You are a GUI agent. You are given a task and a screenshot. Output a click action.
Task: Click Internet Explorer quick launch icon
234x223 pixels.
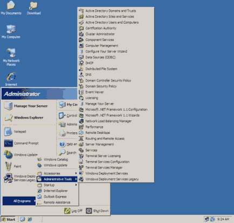coord(30,219)
